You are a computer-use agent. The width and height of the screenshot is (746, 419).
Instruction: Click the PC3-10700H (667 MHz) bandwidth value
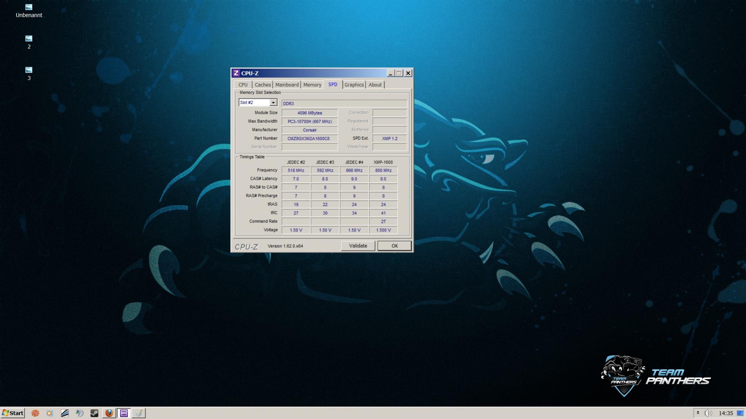coord(310,122)
